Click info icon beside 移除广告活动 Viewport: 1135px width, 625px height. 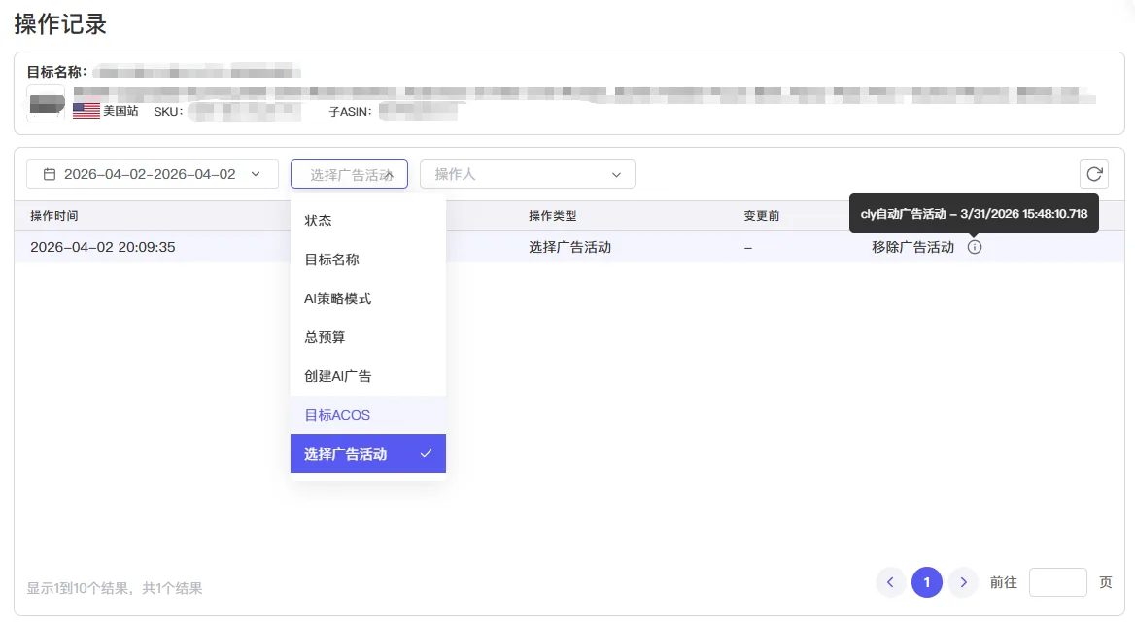tap(975, 247)
